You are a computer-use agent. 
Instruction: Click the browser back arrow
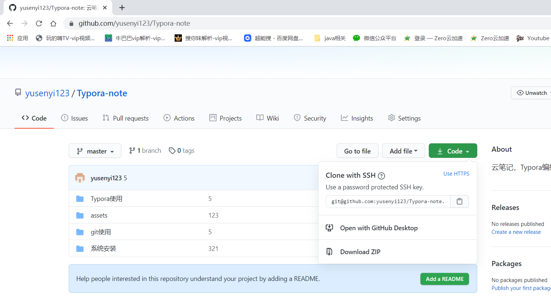pyautogui.click(x=10, y=24)
